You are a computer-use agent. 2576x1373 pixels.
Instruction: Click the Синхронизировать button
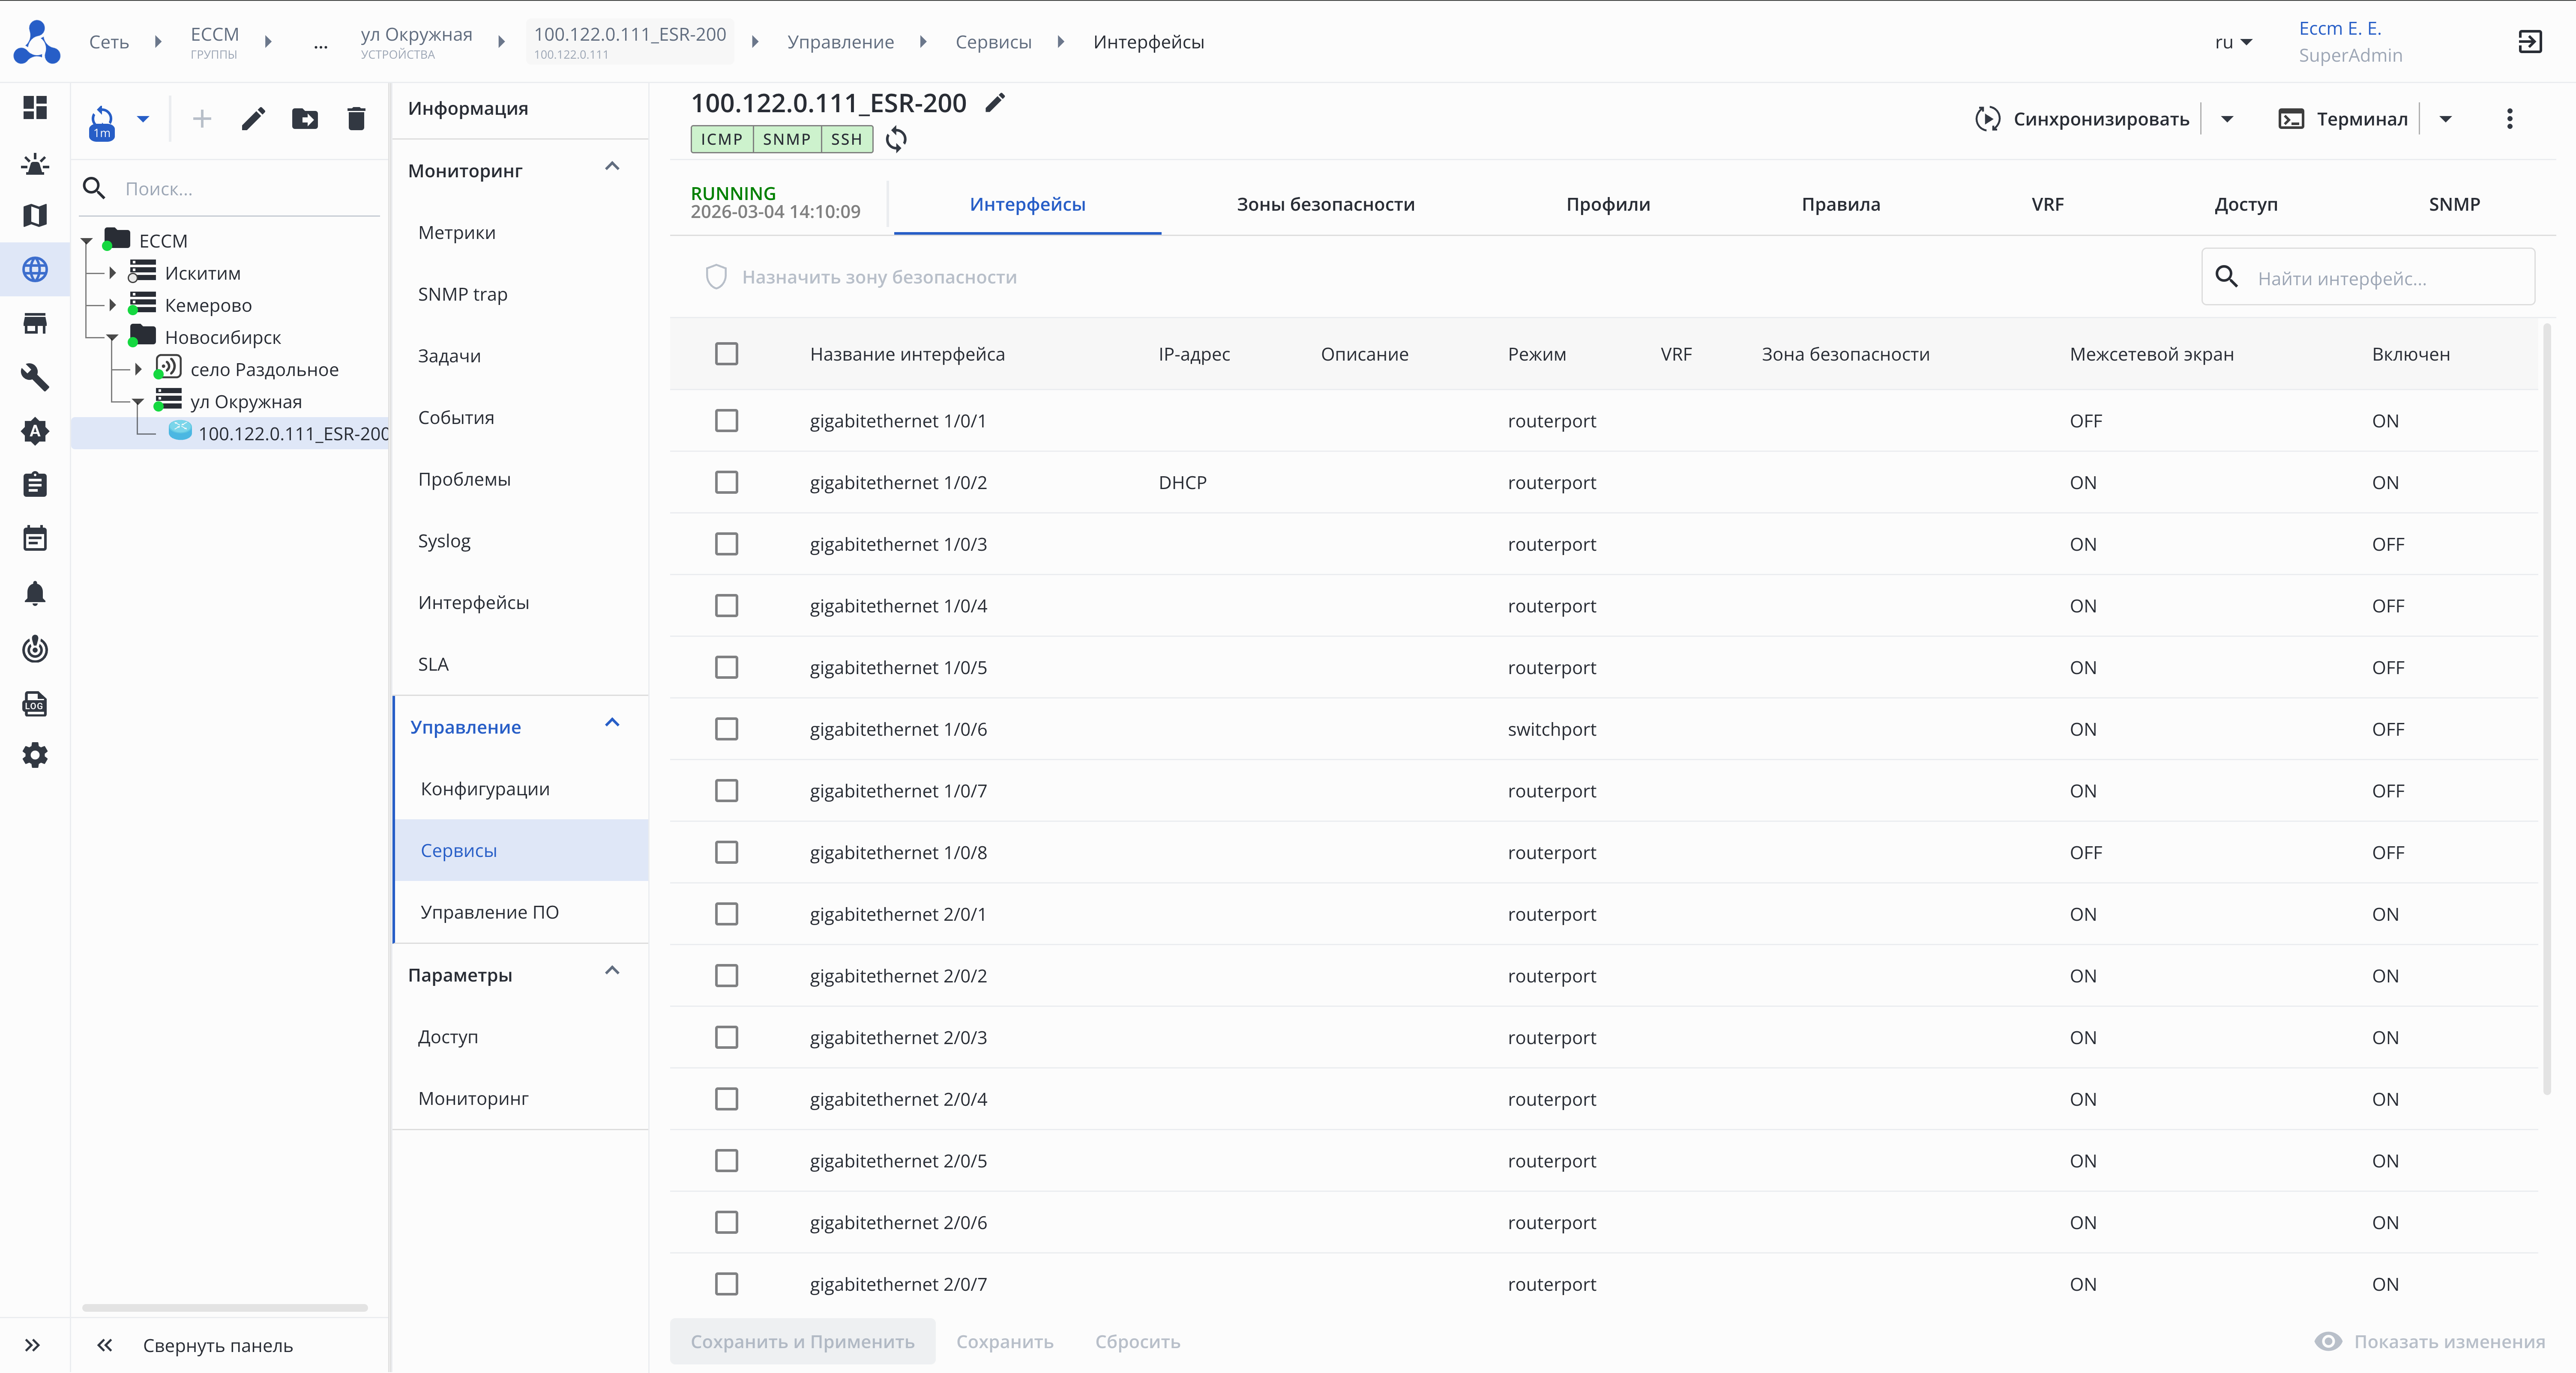point(2082,119)
